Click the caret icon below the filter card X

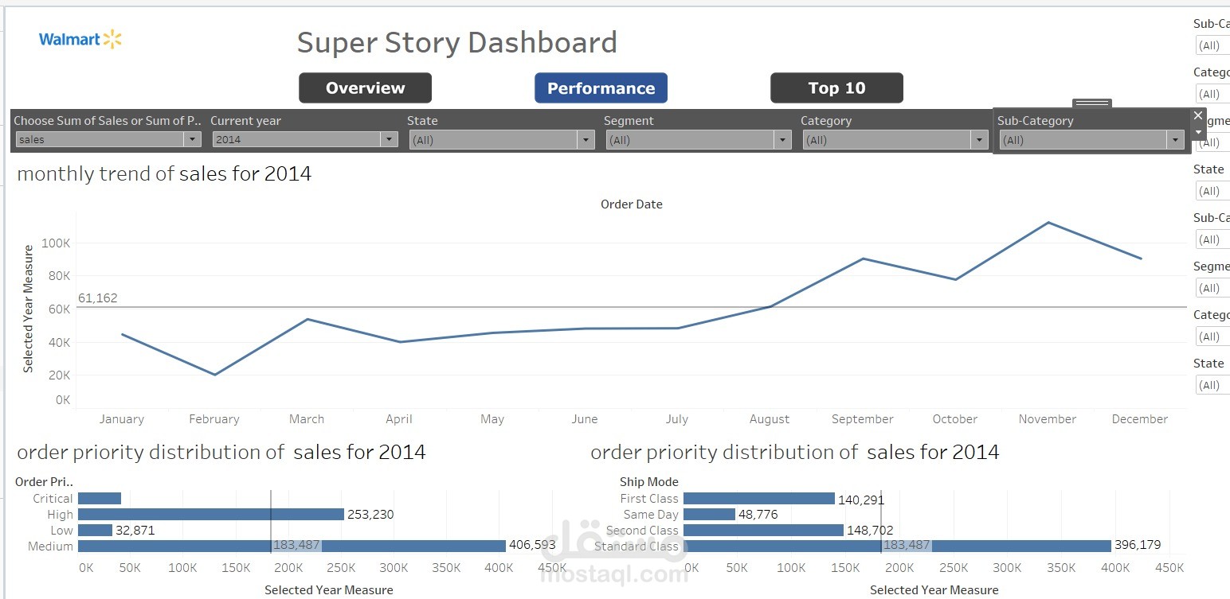tap(1198, 133)
